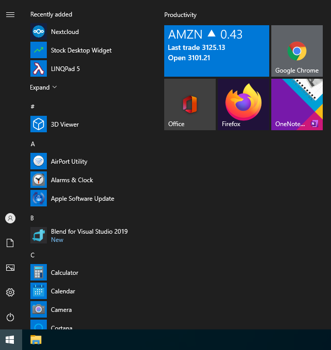Open the Google Chrome tile
Viewport: 331px width, 350px height.
coord(297,51)
